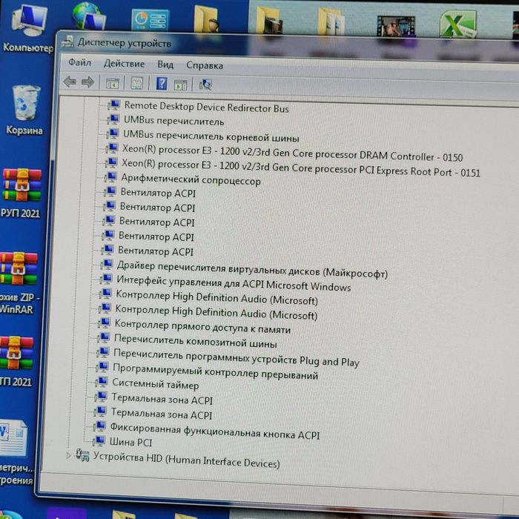Select Программируемый контроллер прерываний
The height and width of the screenshot is (519, 519).
pyautogui.click(x=215, y=371)
